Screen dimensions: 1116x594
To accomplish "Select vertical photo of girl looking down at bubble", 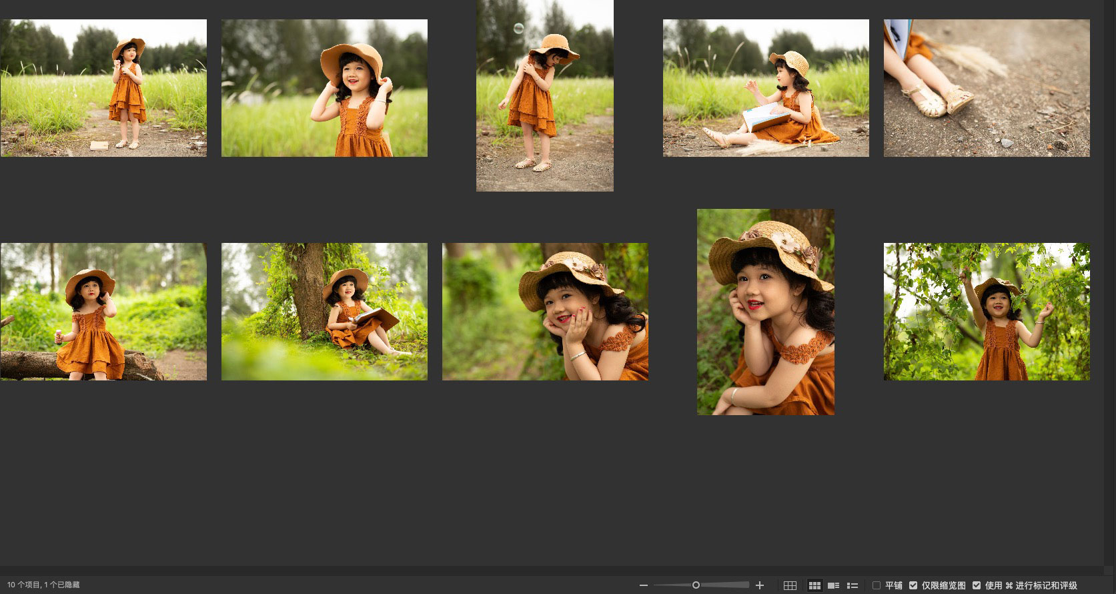I will tap(544, 95).
